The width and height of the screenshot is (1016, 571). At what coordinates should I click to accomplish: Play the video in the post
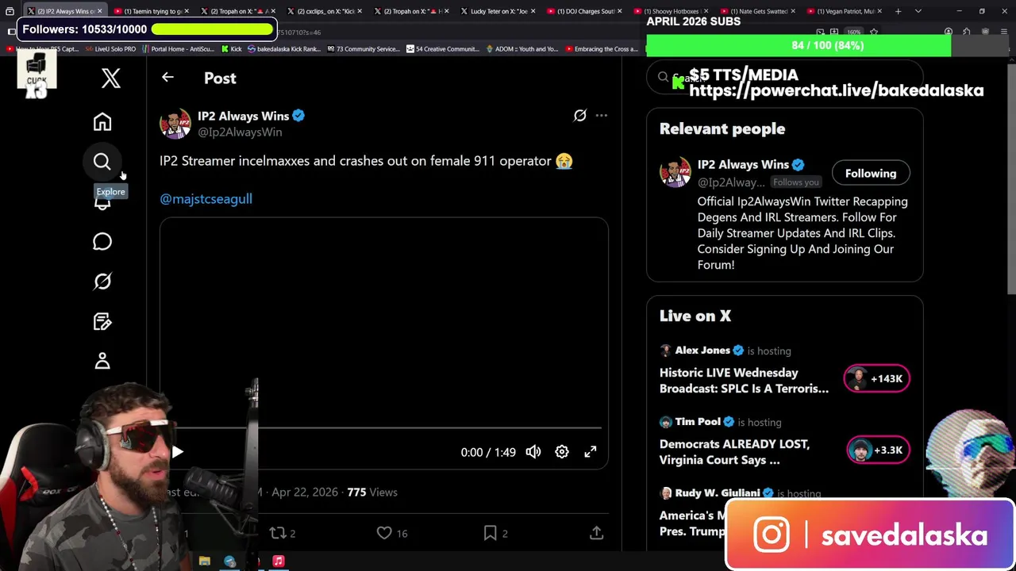(x=178, y=452)
